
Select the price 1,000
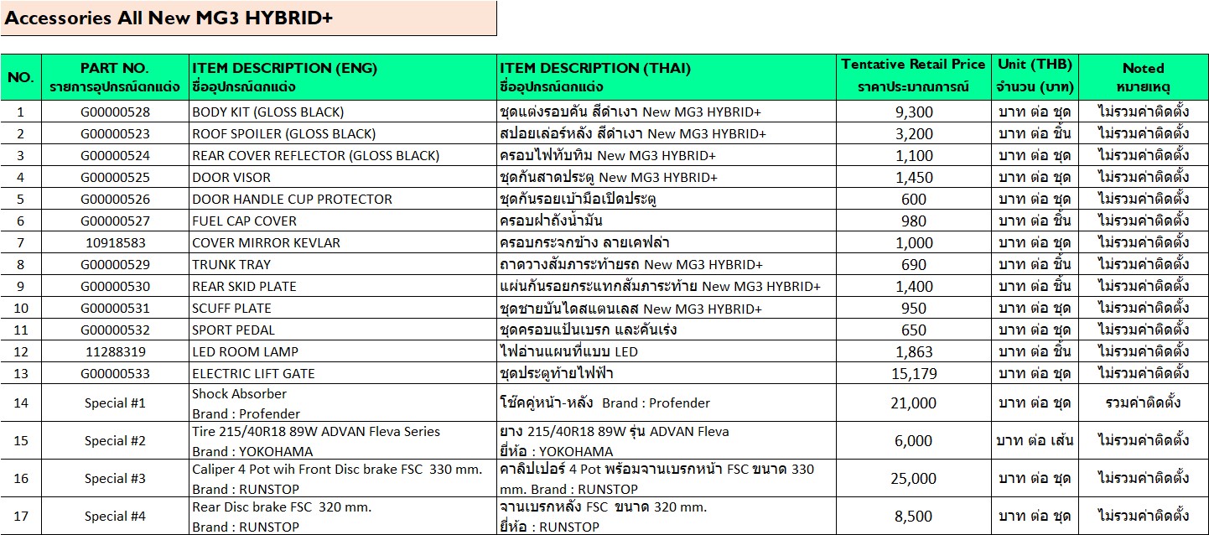click(913, 242)
